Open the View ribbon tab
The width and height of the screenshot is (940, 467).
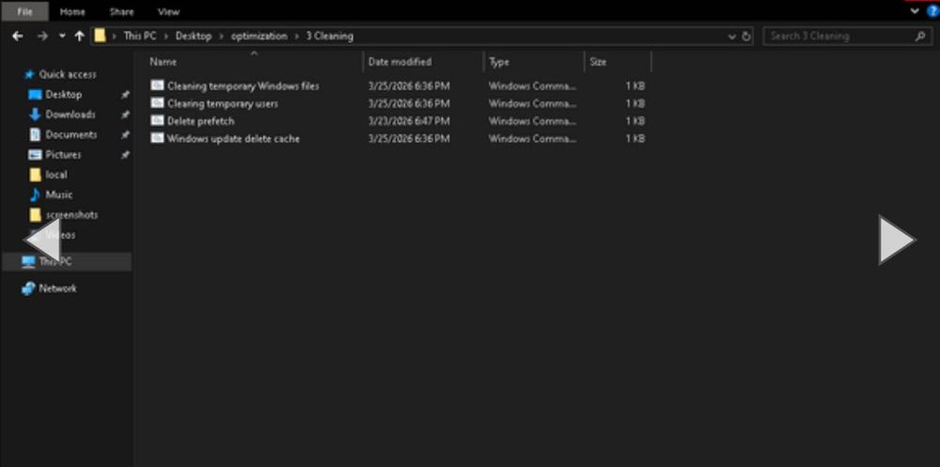168,11
